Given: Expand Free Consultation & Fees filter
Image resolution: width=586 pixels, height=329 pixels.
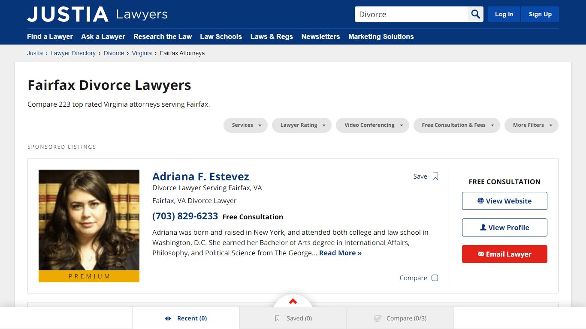Looking at the screenshot, I should pyautogui.click(x=456, y=125).
